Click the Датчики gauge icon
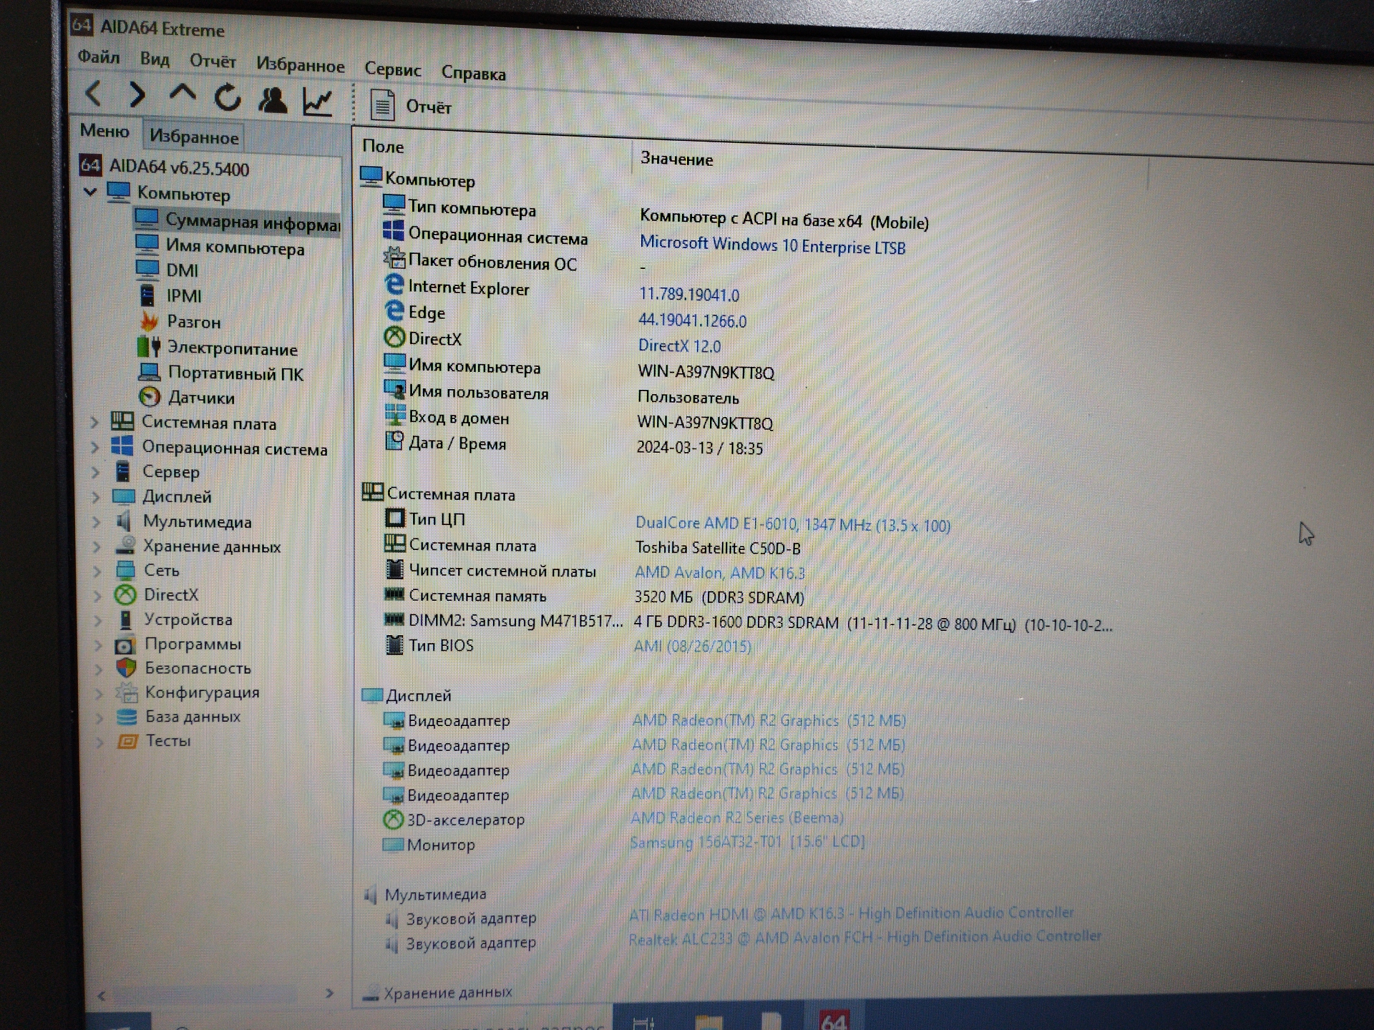 tap(150, 397)
